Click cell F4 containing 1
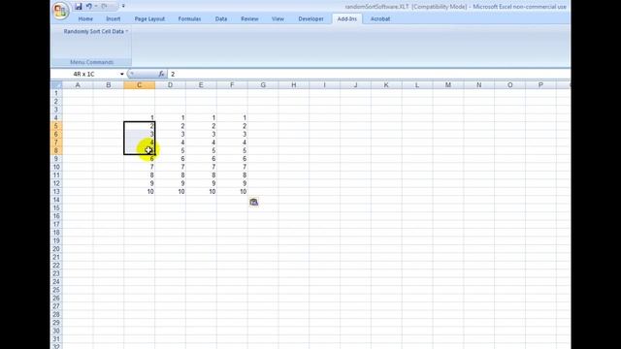The height and width of the screenshot is (349, 621). [232, 118]
